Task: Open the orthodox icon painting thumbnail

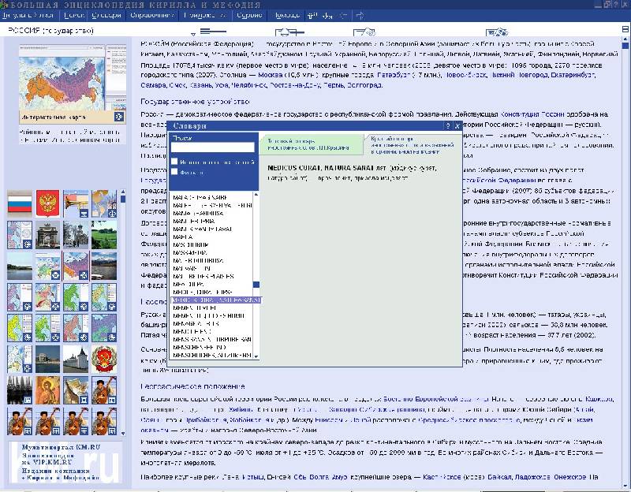Action: [x=48, y=389]
